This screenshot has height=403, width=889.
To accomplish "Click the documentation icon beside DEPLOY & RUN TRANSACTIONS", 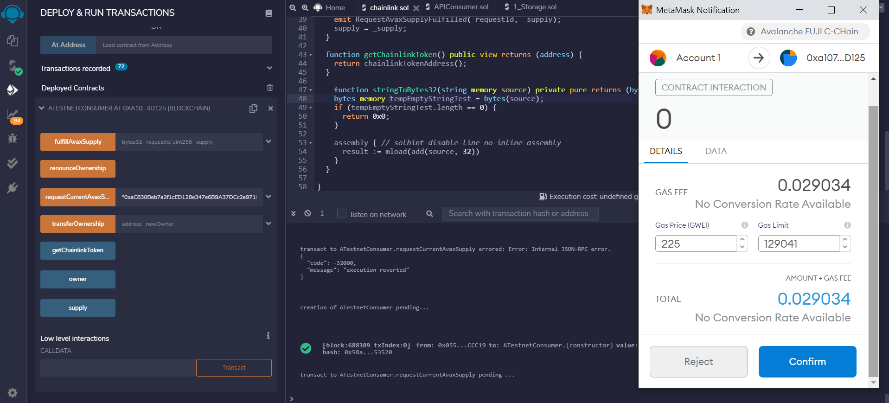I will point(269,13).
